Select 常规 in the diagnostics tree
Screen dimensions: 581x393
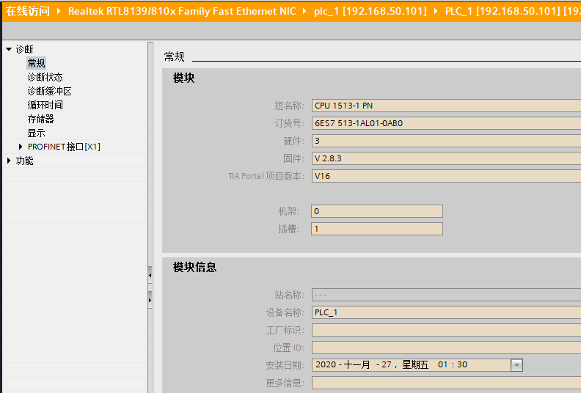(37, 63)
